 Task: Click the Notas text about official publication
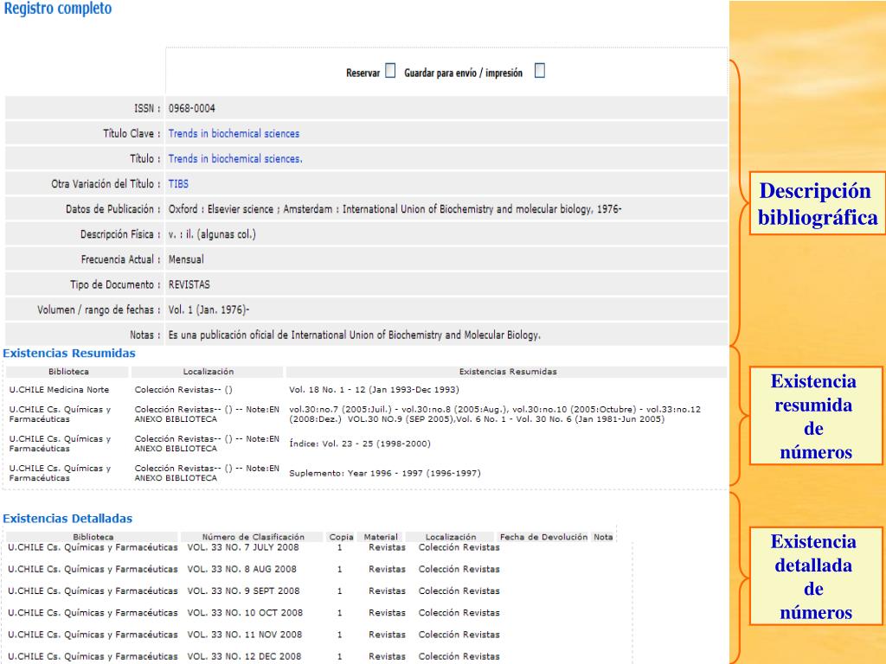click(x=354, y=335)
